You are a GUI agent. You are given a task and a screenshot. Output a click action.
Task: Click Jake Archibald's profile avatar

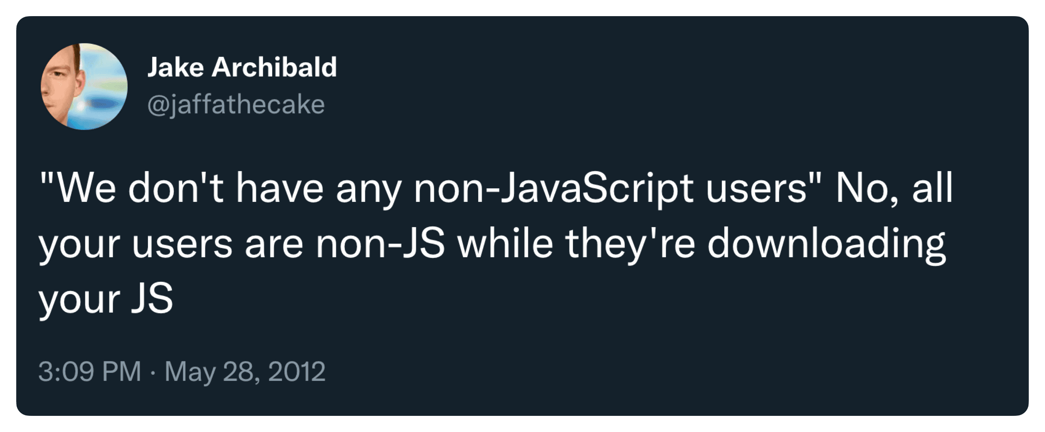pyautogui.click(x=84, y=86)
